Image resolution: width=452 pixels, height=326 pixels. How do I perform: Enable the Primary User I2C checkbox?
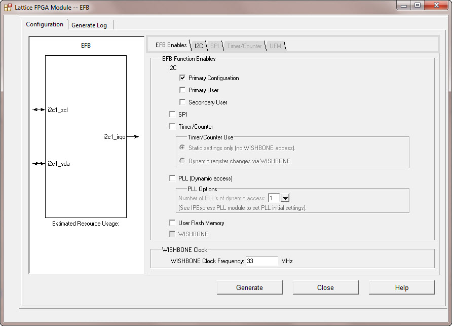point(182,90)
